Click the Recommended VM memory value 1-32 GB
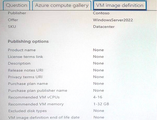Image resolution: width=157 pixels, height=120 pixels. [101, 104]
